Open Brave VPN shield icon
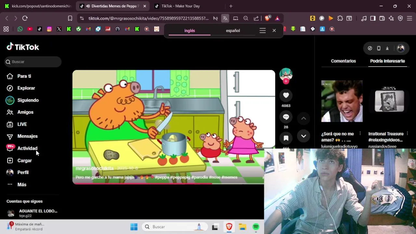The height and width of the screenshot is (234, 416). (x=400, y=19)
